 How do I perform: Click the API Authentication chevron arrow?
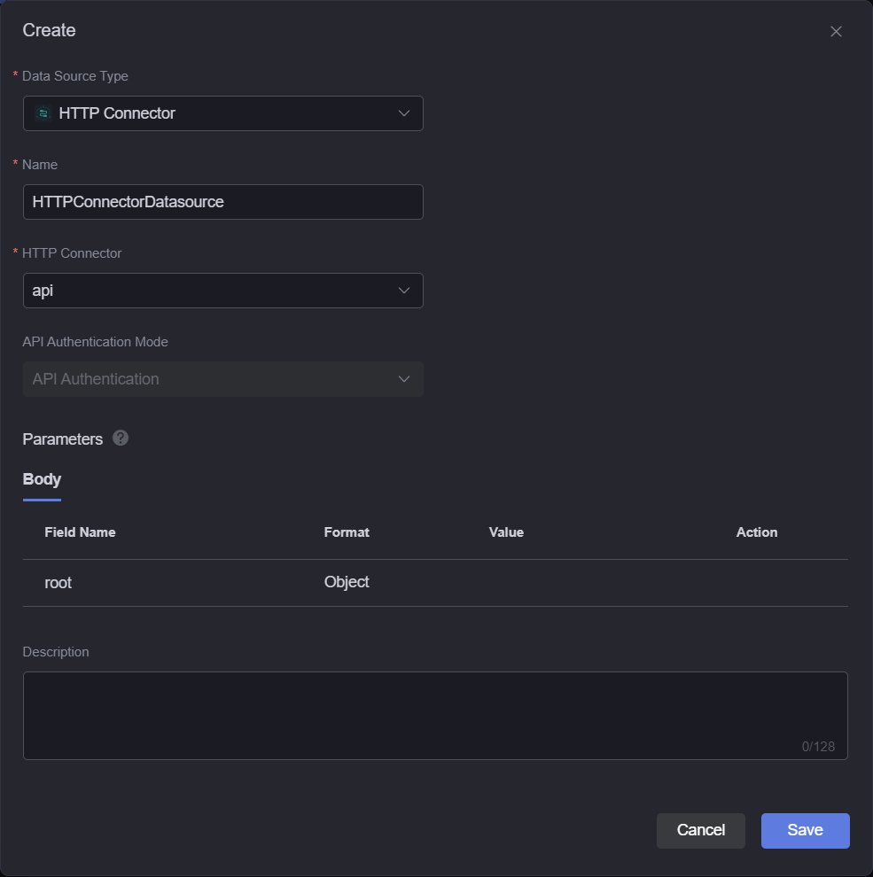tap(403, 379)
